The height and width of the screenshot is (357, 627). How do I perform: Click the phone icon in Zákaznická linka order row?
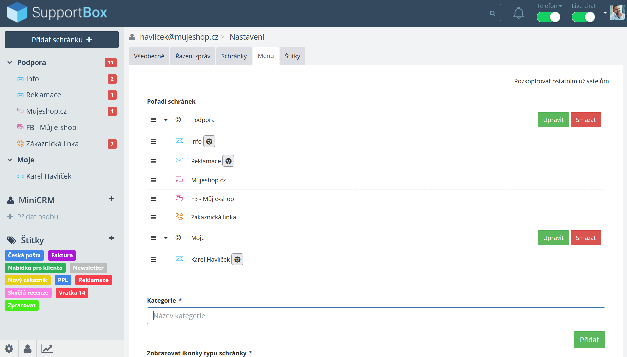click(179, 217)
